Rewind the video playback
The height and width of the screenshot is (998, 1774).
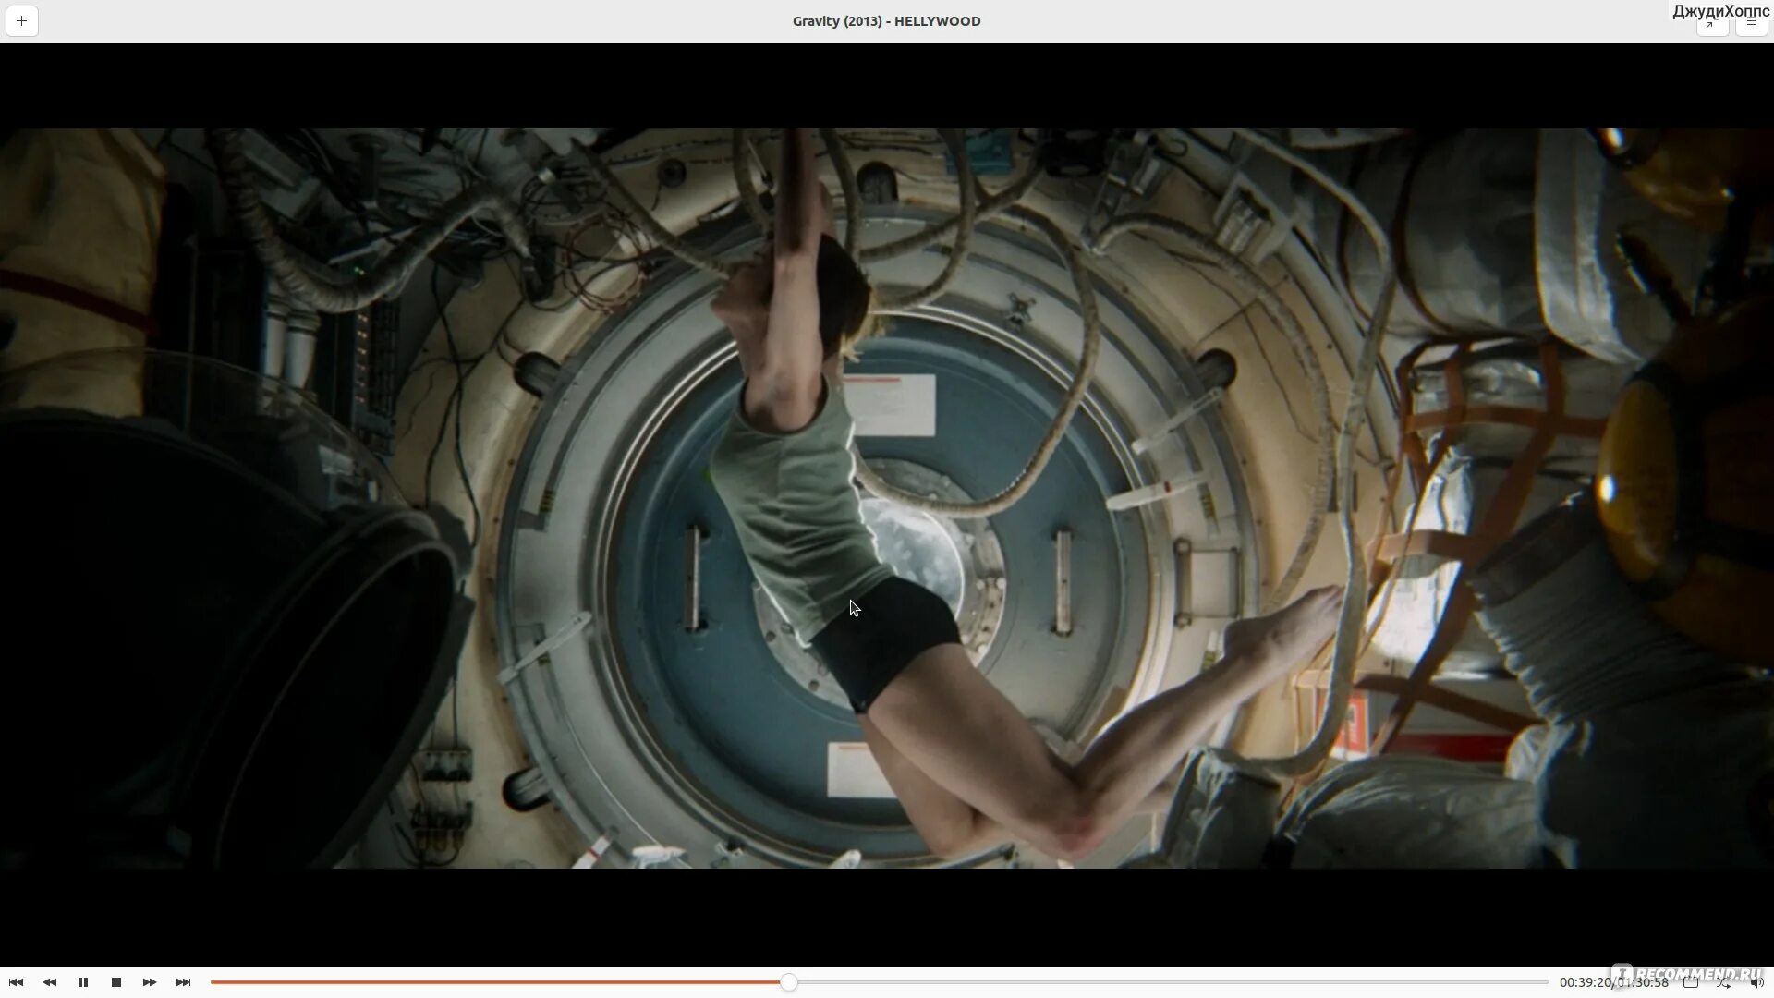click(x=50, y=982)
